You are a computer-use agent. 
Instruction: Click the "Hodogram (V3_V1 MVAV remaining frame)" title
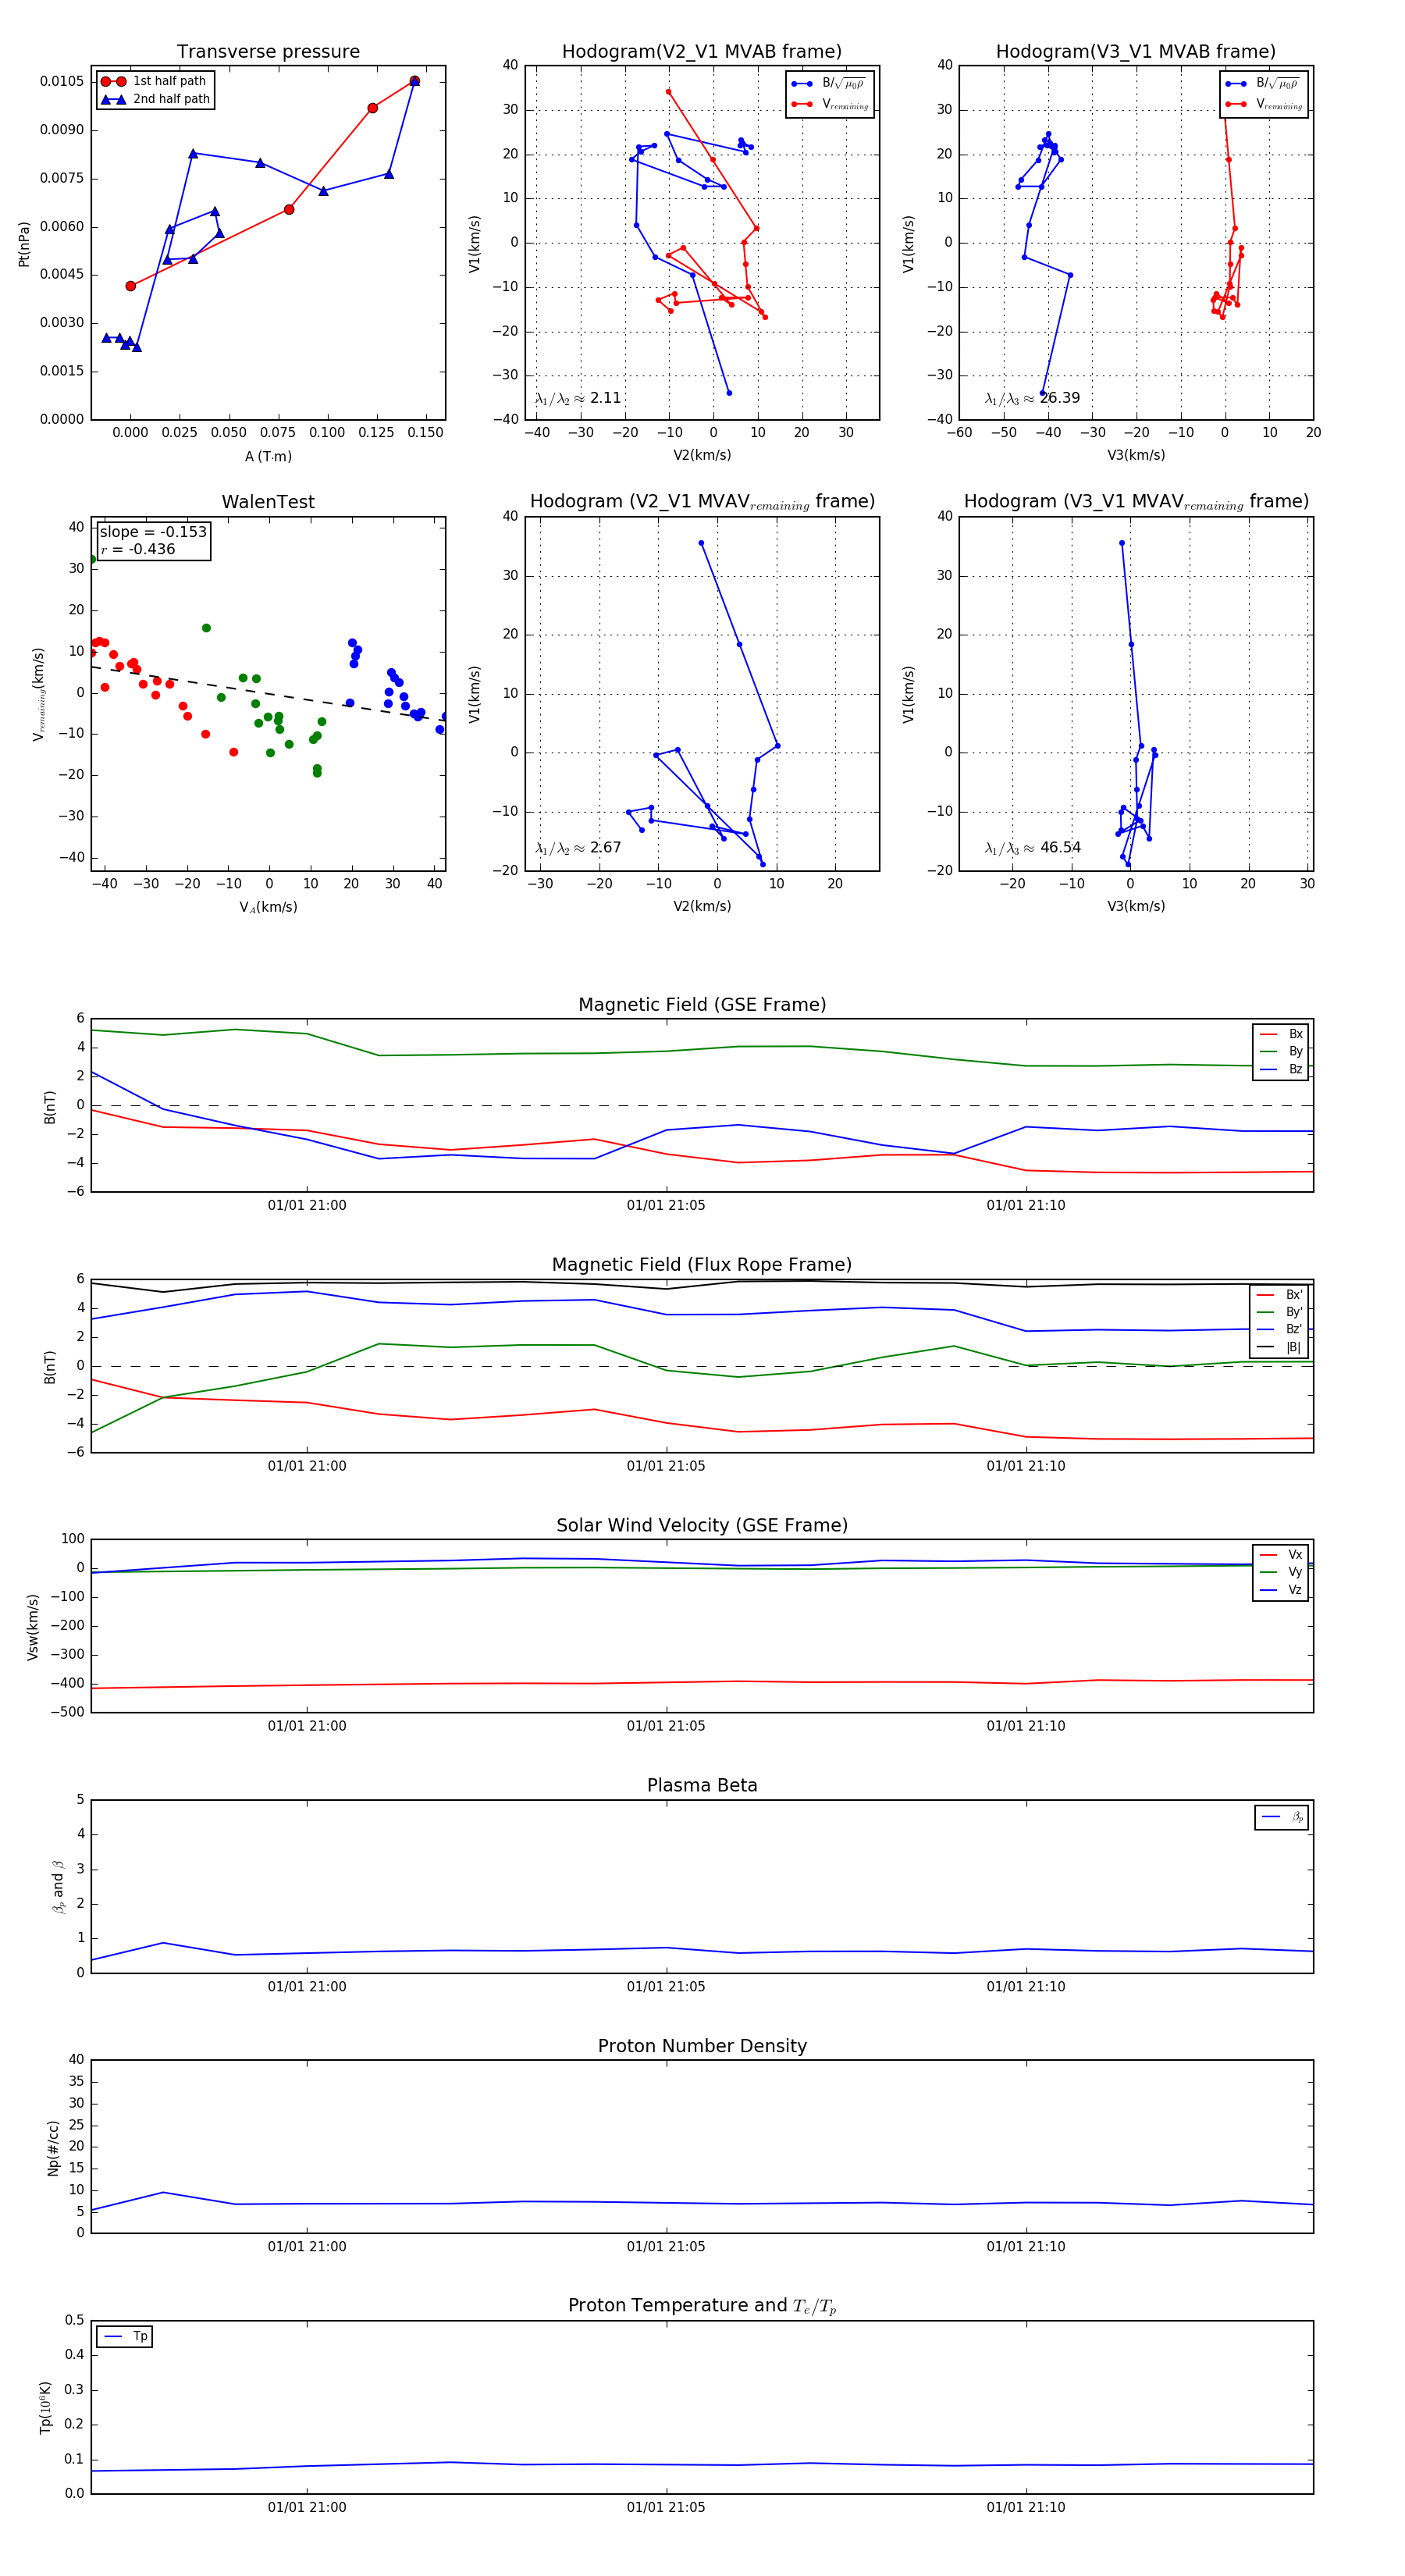[x=1136, y=502]
